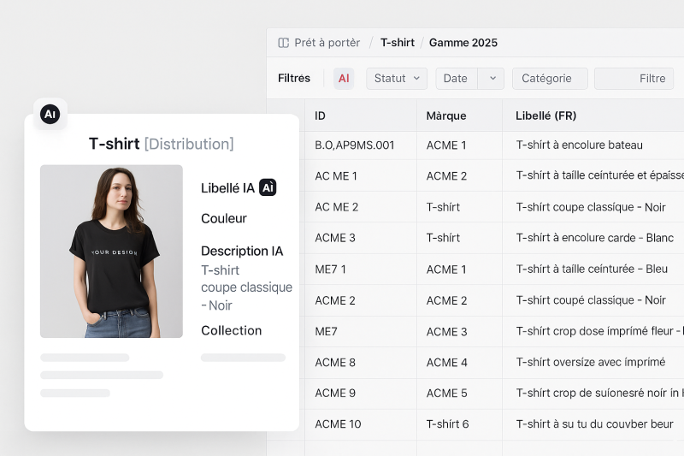The image size is (684, 456).
Task: Expand the Date filter chevron
Action: (x=492, y=79)
